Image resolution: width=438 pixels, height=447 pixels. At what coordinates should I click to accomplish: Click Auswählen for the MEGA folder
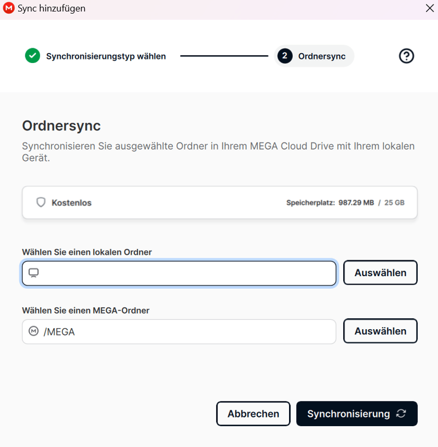click(380, 331)
